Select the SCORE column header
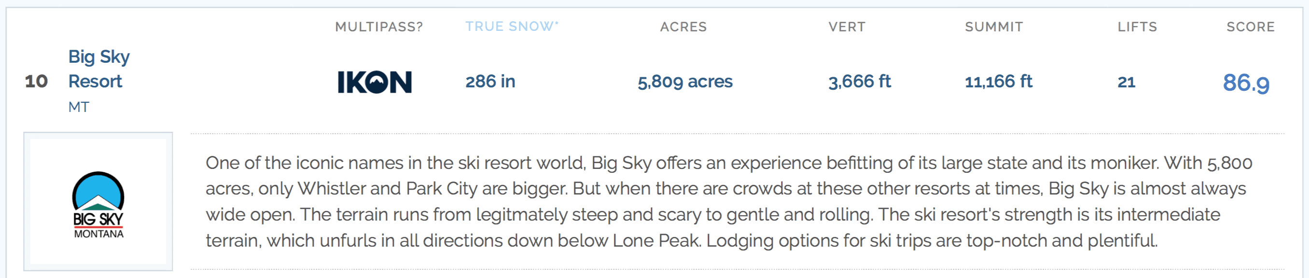Screen dimensions: 1309x278 (x=1251, y=27)
